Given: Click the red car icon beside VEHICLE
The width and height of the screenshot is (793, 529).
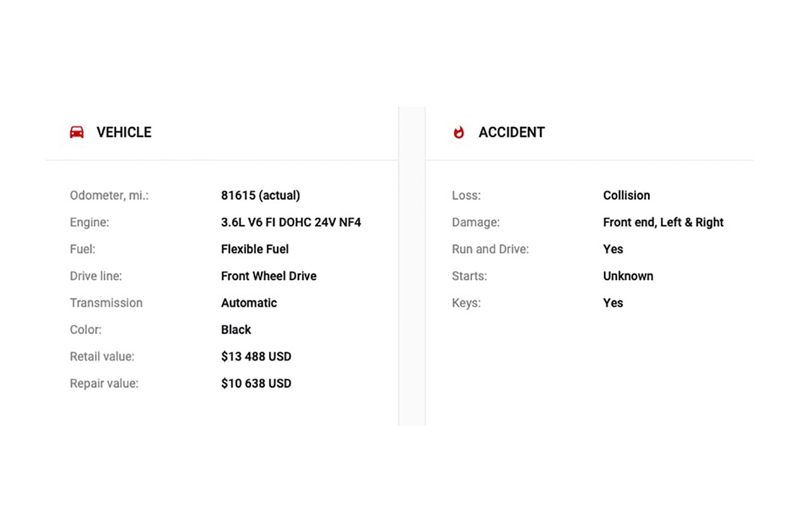Looking at the screenshot, I should (x=76, y=132).
